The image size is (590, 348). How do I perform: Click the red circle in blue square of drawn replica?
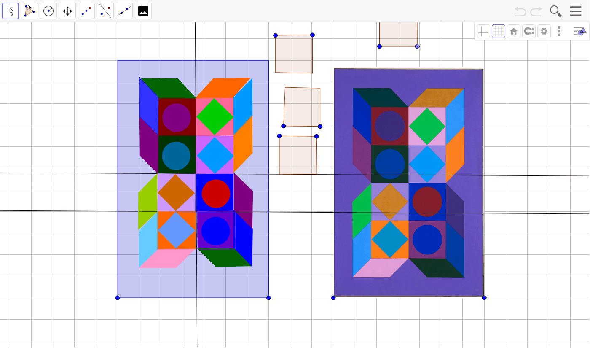coord(216,194)
